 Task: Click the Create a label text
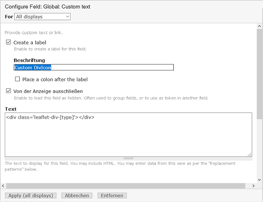[30, 43]
